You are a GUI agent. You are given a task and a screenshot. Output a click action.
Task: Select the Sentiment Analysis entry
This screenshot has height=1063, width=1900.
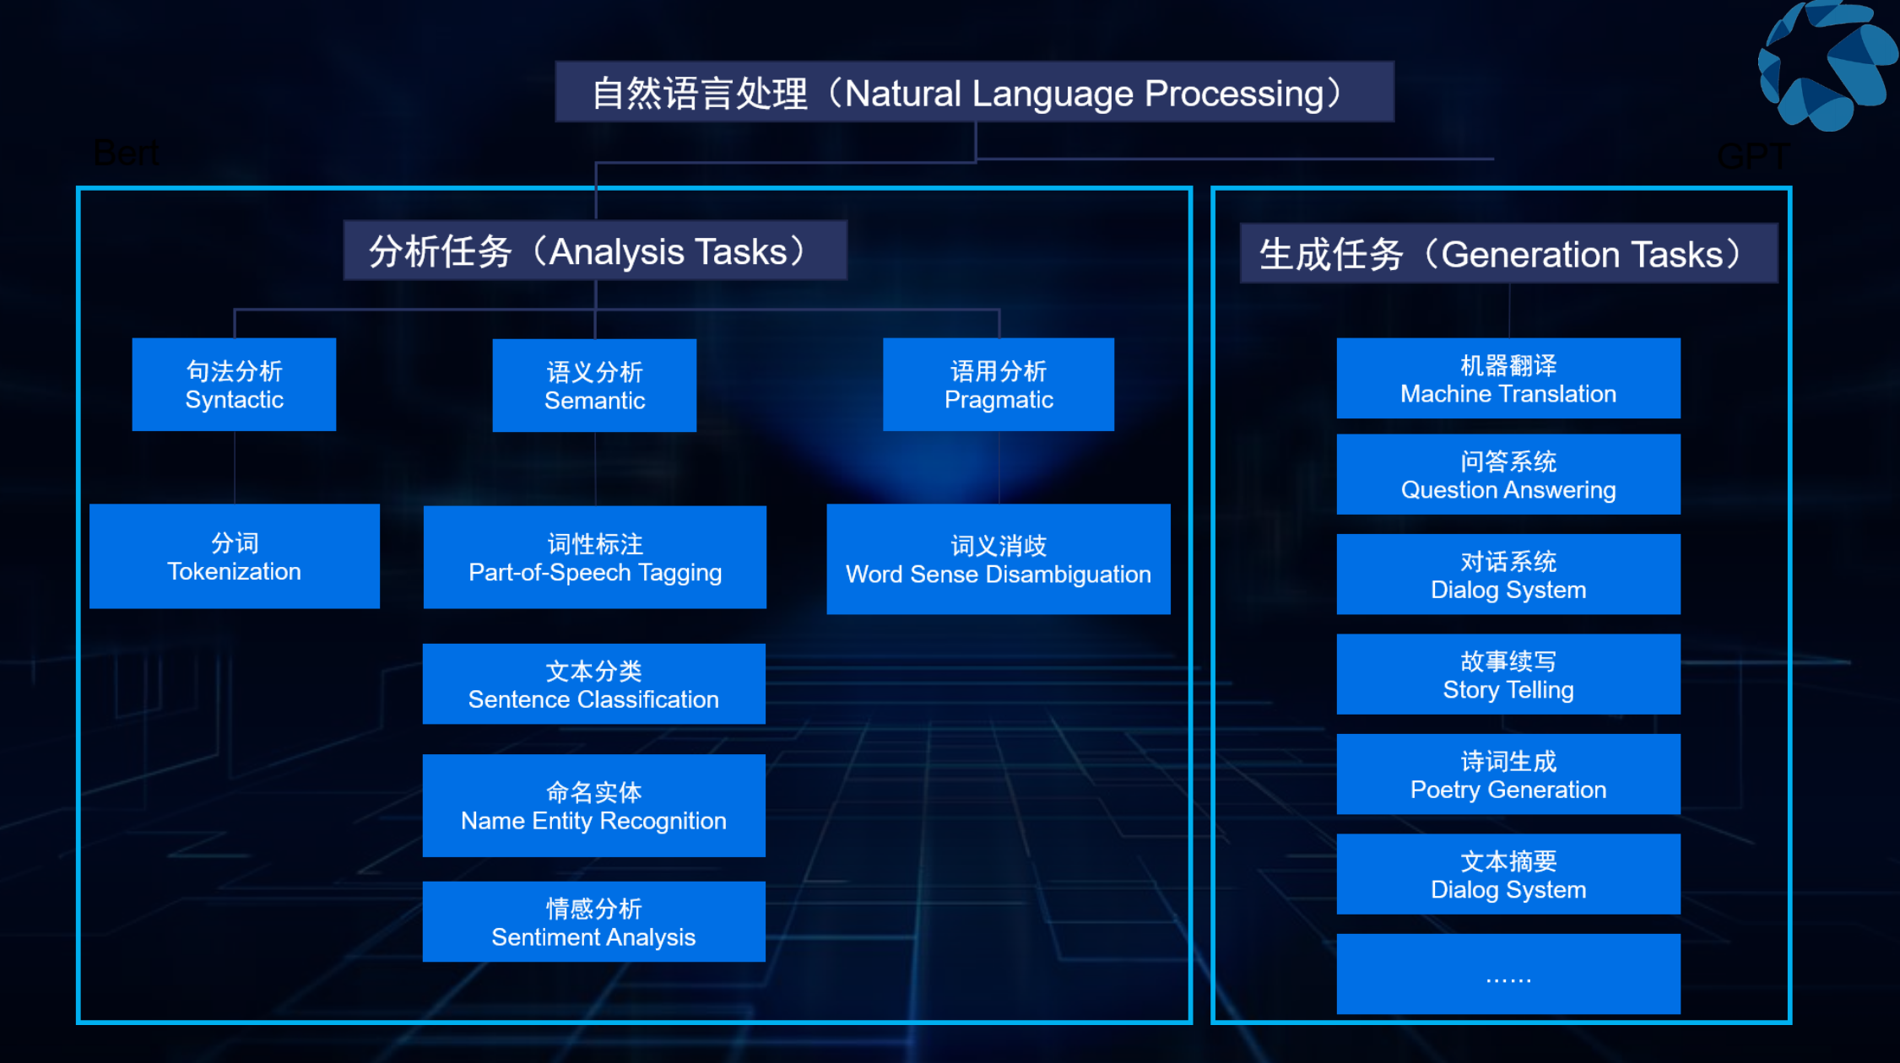[593, 922]
